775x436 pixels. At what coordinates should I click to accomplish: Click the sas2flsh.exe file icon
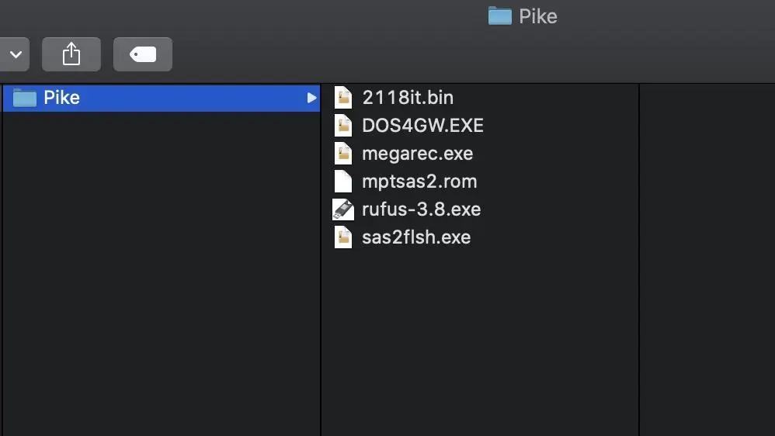click(343, 237)
